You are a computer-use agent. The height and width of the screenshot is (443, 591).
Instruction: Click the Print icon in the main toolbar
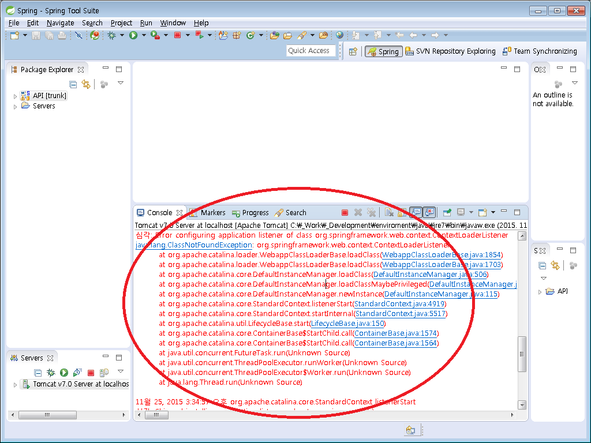62,35
